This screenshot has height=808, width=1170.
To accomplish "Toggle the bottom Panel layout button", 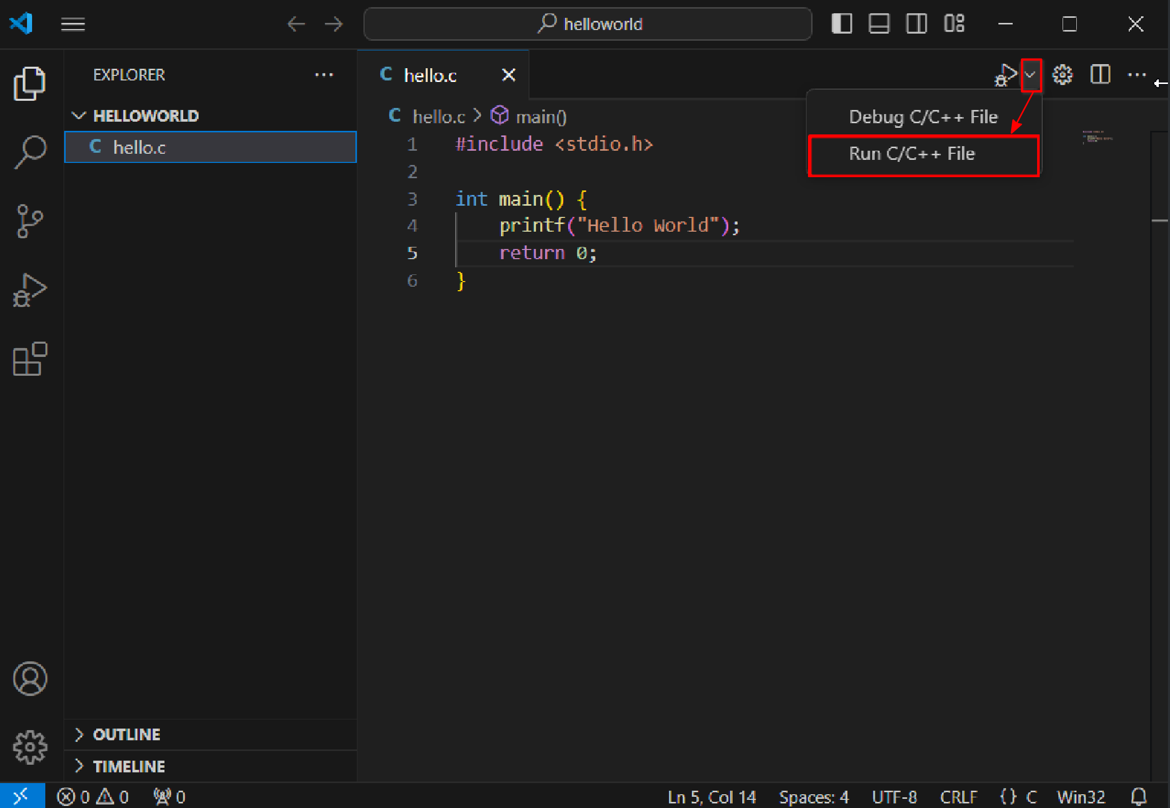I will tap(879, 24).
